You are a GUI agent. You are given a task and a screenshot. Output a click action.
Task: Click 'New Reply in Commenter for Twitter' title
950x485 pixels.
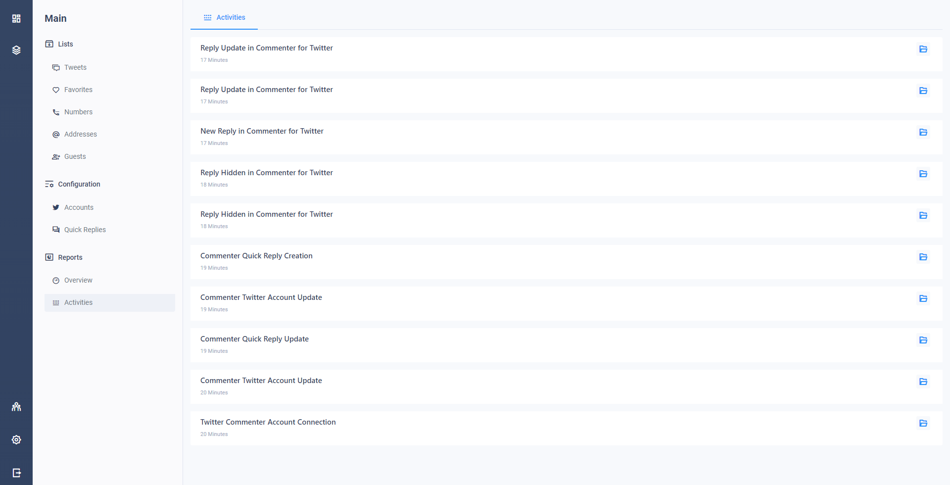(262, 131)
